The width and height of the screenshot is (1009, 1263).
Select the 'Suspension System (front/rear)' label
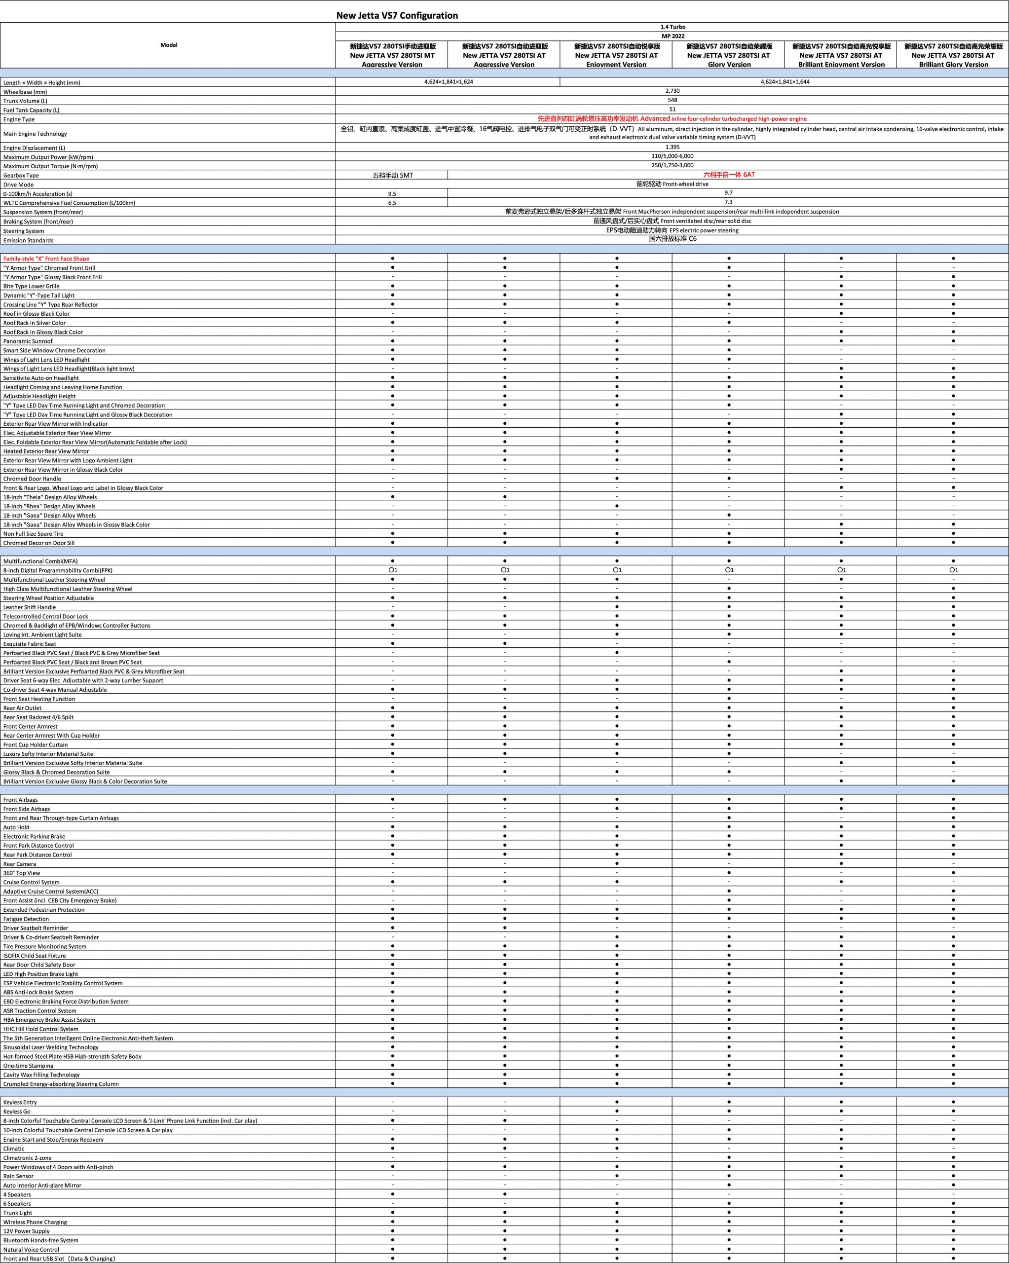[x=43, y=212]
